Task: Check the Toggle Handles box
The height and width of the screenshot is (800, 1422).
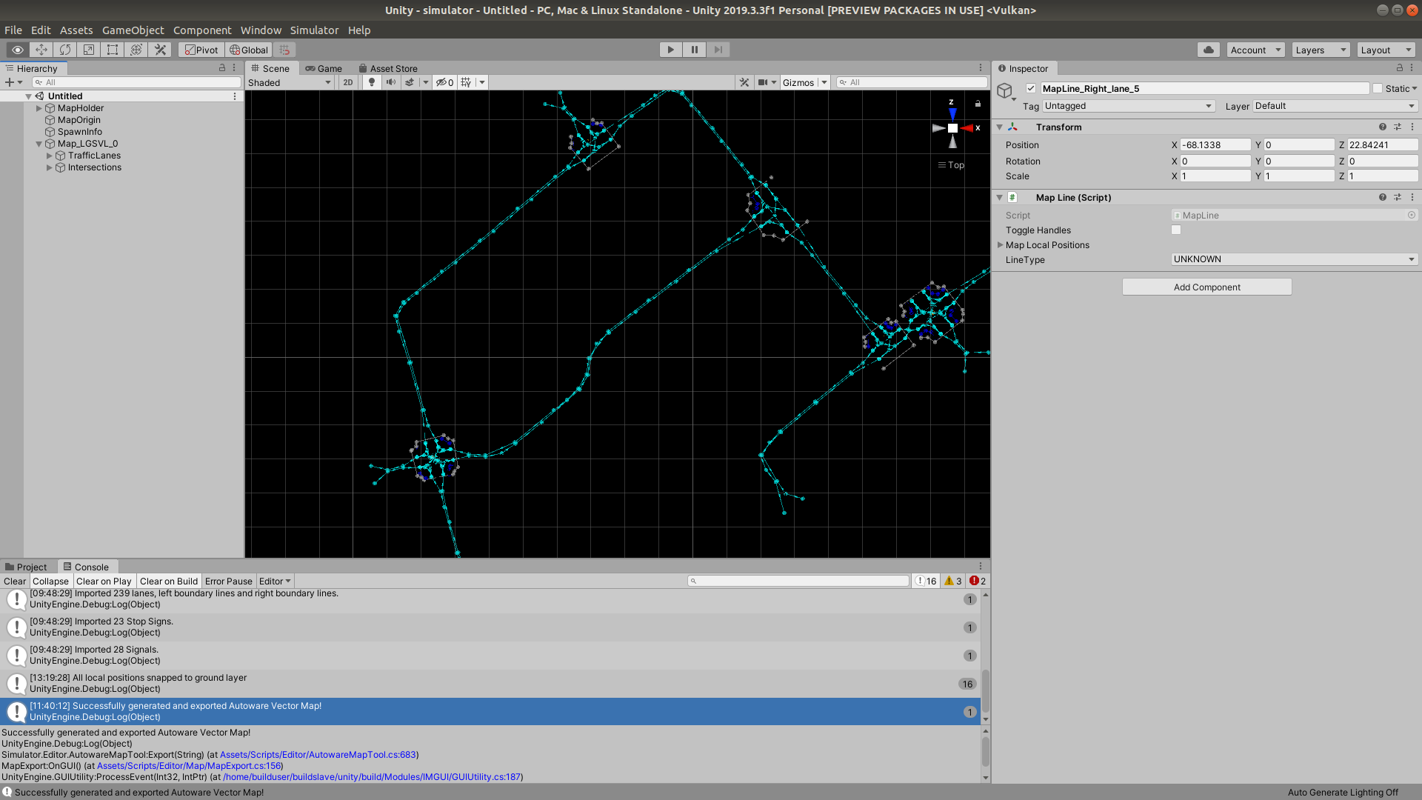Action: point(1176,230)
